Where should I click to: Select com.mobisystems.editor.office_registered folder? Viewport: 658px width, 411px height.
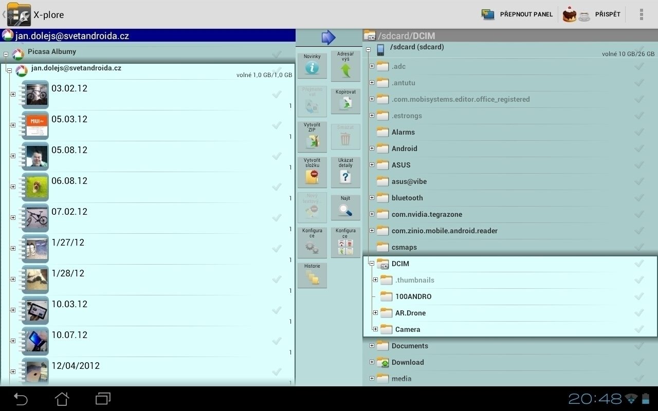pyautogui.click(x=510, y=99)
